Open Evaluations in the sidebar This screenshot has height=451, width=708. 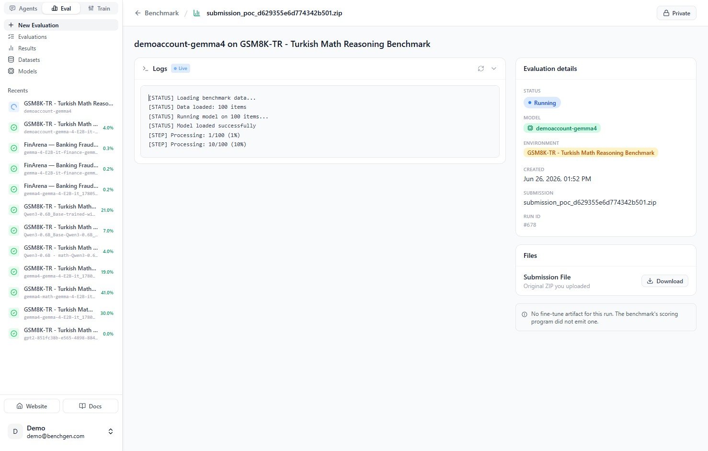tap(61, 36)
